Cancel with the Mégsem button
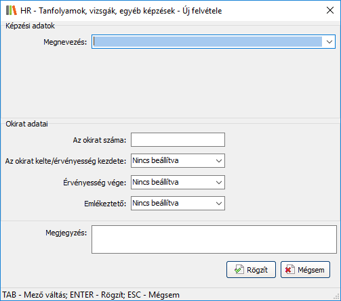The image size is (341, 301). [x=305, y=270]
